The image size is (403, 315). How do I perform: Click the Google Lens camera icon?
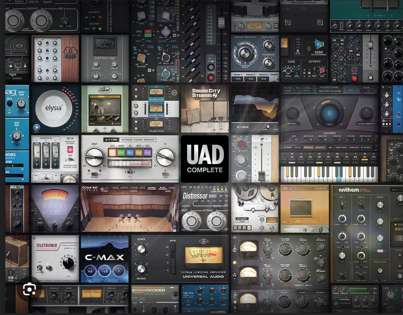click(30, 289)
